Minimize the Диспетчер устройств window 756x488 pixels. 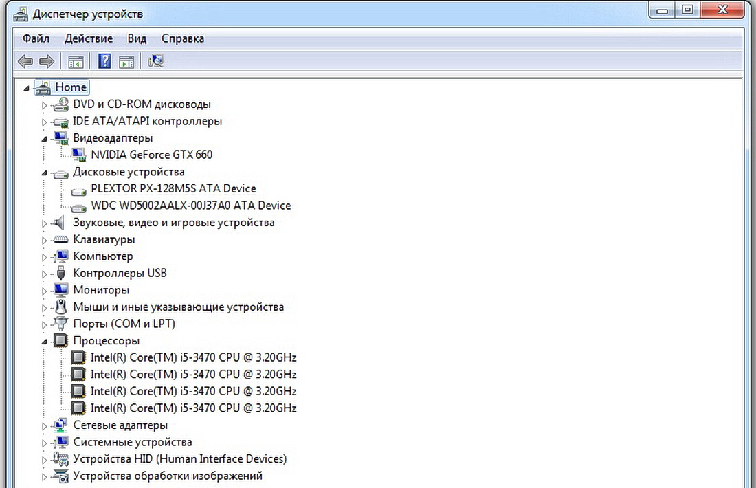pyautogui.click(x=662, y=10)
